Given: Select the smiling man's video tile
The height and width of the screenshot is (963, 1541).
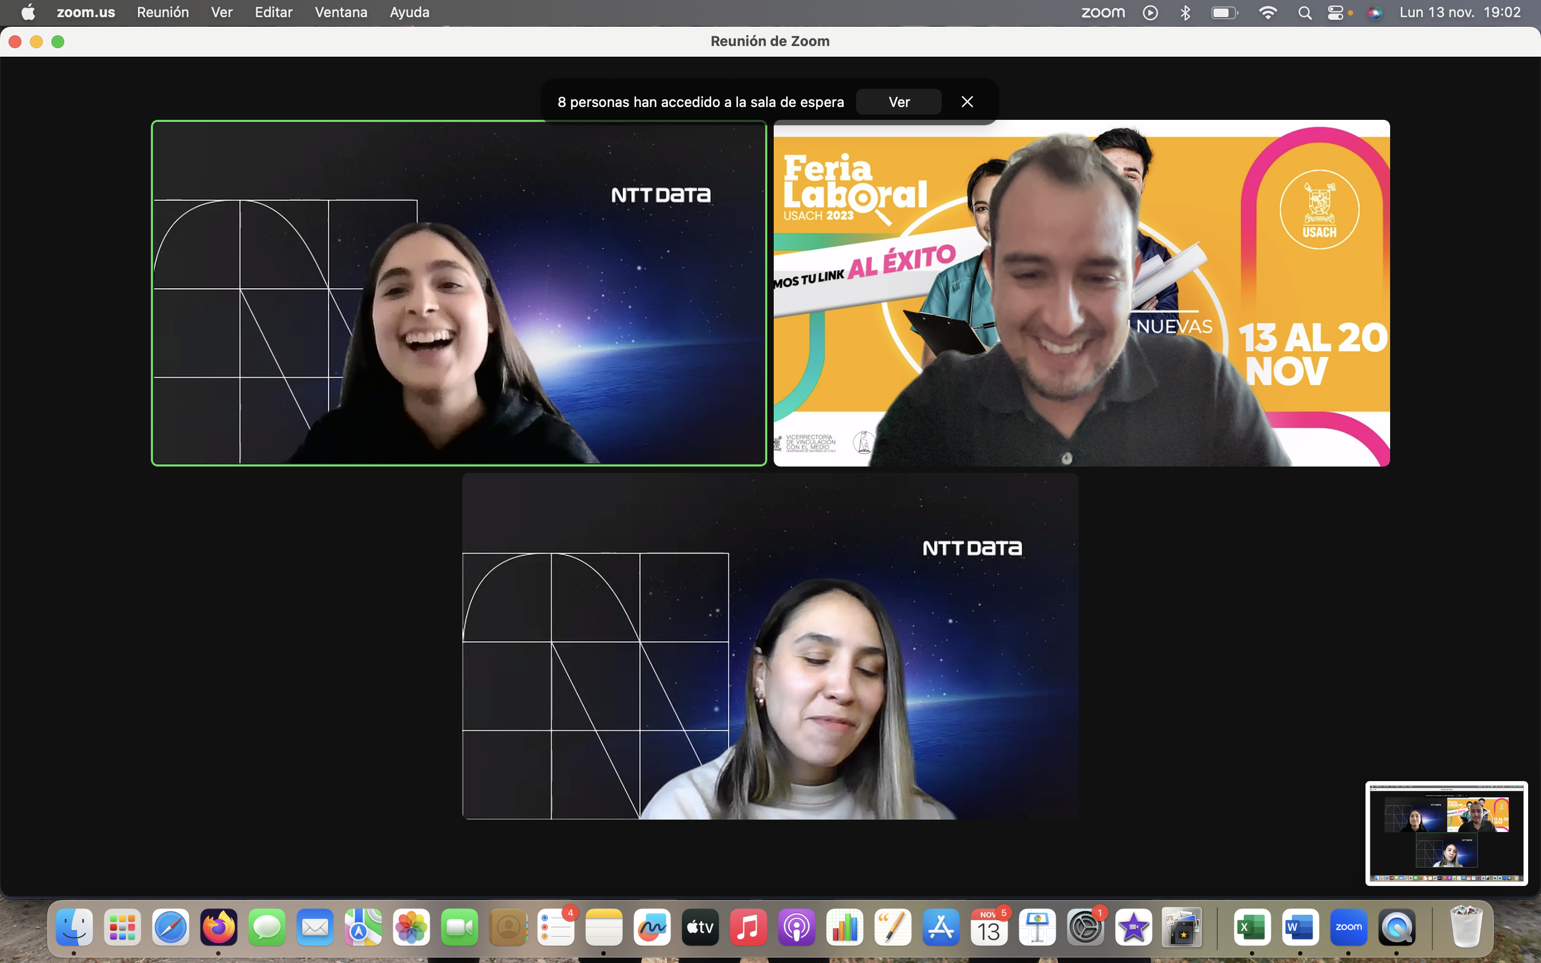Looking at the screenshot, I should (1081, 293).
